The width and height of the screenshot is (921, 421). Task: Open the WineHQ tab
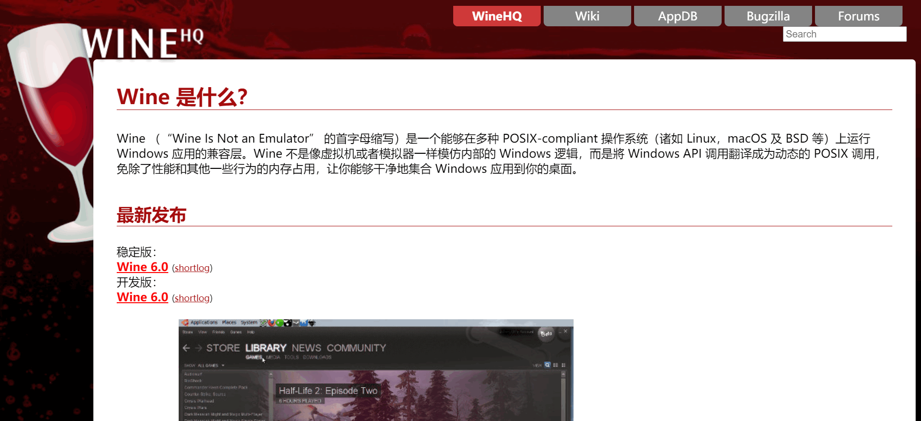coord(496,16)
